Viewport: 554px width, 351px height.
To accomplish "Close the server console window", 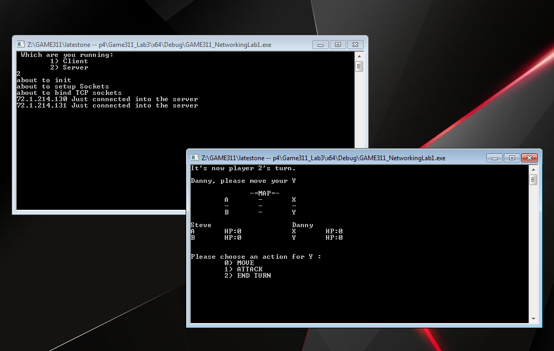I will 355,45.
